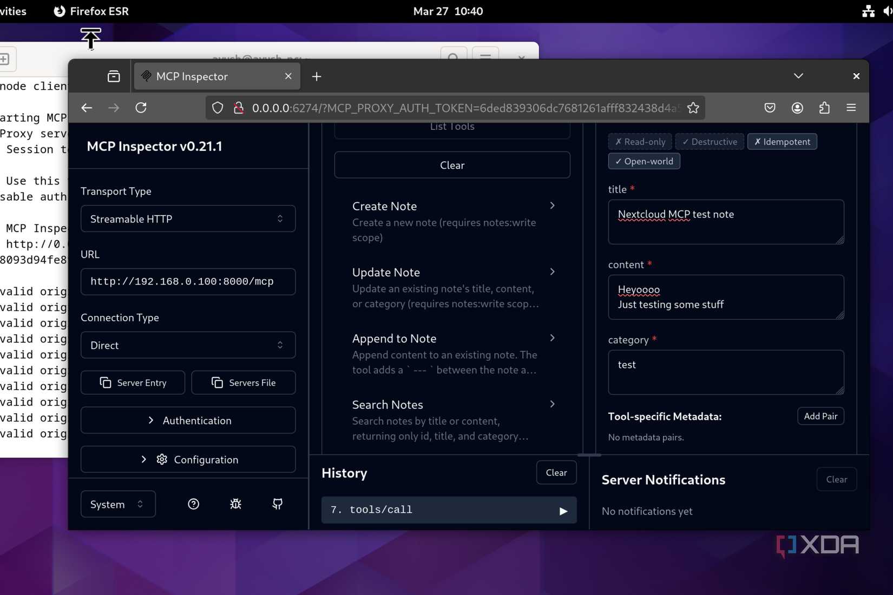893x595 pixels.
Task: Click the 'No notifications yet' text
Action: 647,511
